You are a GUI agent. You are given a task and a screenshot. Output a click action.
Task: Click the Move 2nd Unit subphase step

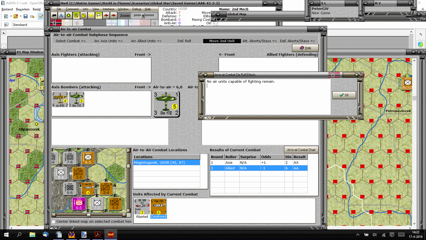[x=222, y=41]
